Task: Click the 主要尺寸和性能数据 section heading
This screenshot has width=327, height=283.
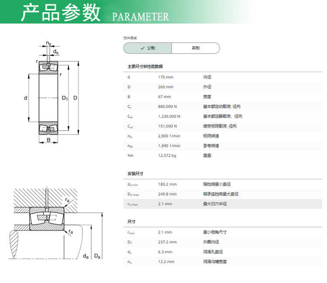Action: (x=145, y=67)
